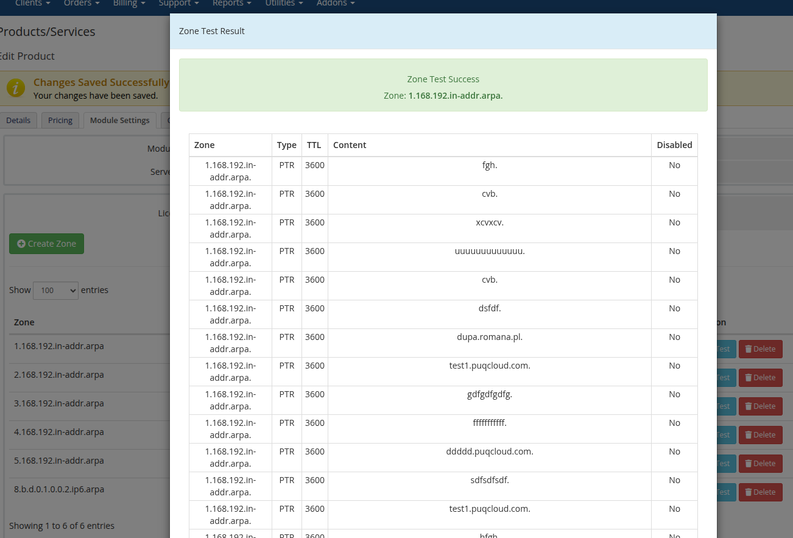Click the Zone header of the background zone list
This screenshot has height=538, width=793.
[x=24, y=322]
